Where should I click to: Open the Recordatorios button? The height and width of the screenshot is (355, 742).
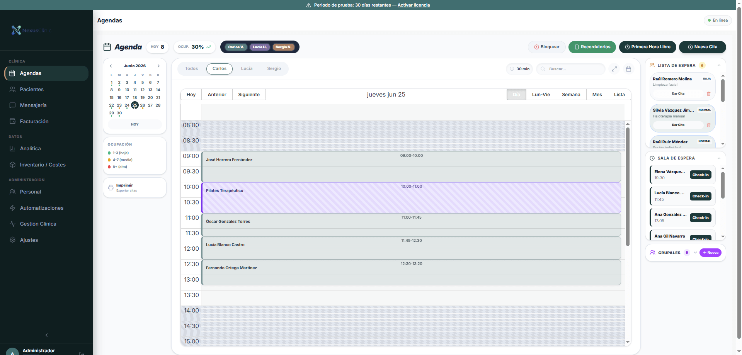click(x=592, y=47)
